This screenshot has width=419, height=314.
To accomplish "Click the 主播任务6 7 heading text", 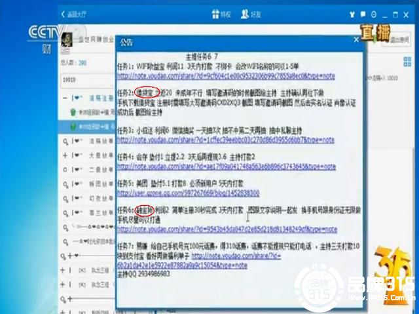I will pyautogui.click(x=202, y=56).
